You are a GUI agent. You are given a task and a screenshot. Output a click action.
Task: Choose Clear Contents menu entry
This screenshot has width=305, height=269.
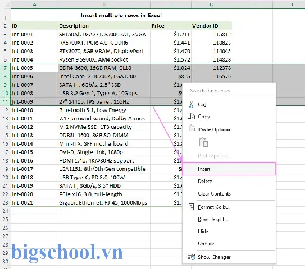[229, 193]
